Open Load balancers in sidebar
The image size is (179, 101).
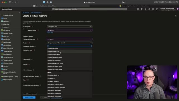point(6,54)
